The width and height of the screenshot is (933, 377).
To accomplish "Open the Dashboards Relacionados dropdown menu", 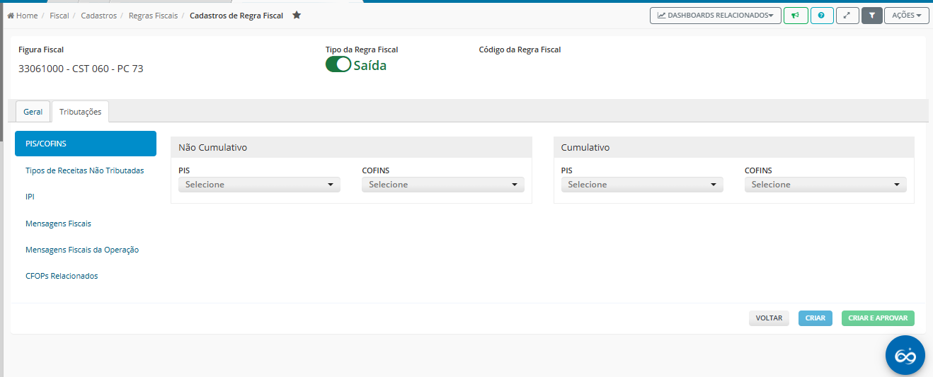I will (715, 16).
